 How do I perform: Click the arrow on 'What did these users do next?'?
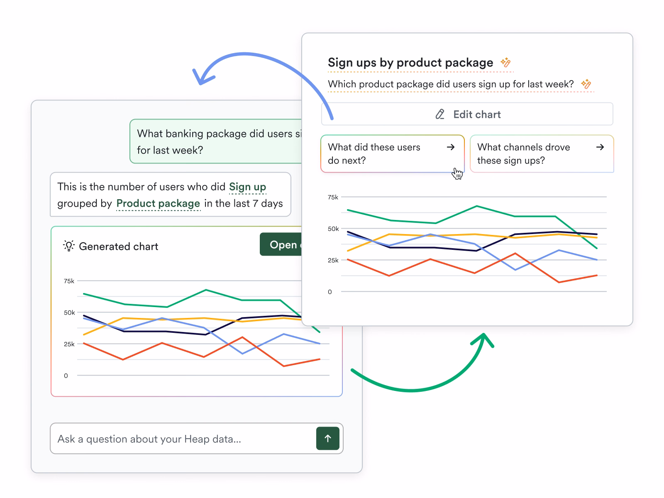[451, 147]
